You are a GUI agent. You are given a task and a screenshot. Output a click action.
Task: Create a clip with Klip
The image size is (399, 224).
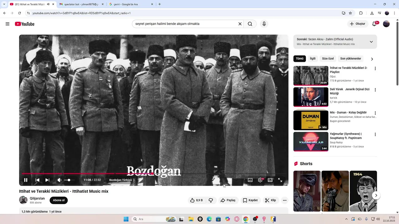(x=271, y=200)
